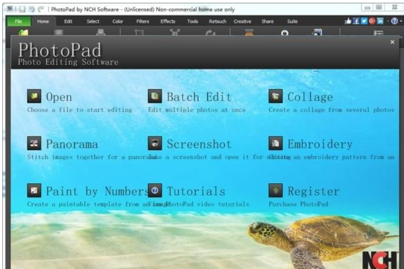Switch to the Home tab
Viewport: 404px width, 269px height.
43,22
